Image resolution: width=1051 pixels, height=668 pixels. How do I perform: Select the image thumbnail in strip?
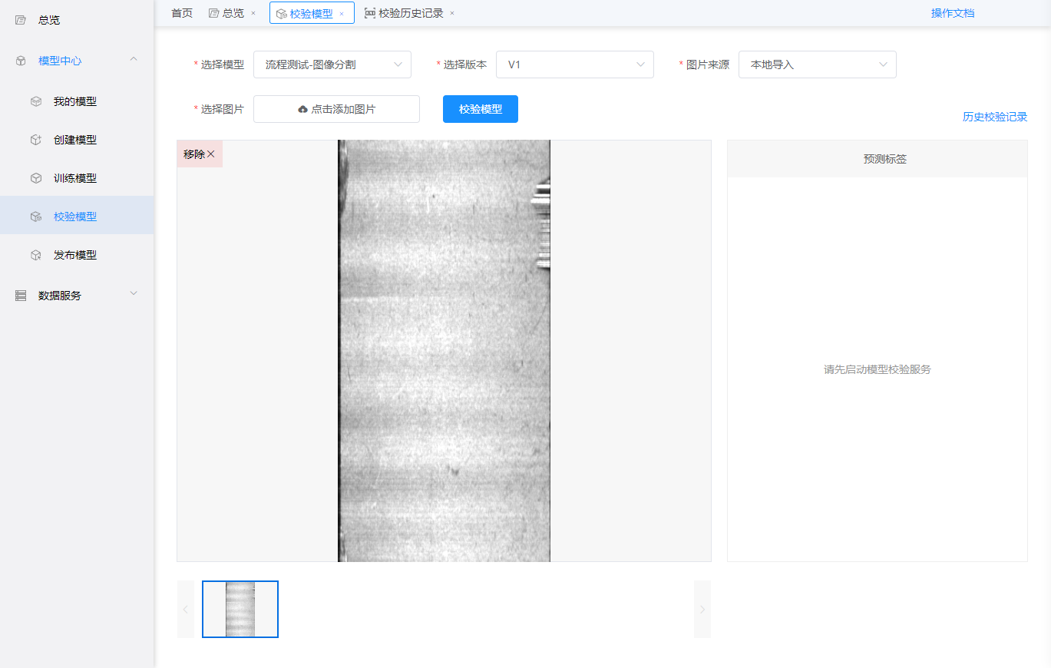point(240,610)
